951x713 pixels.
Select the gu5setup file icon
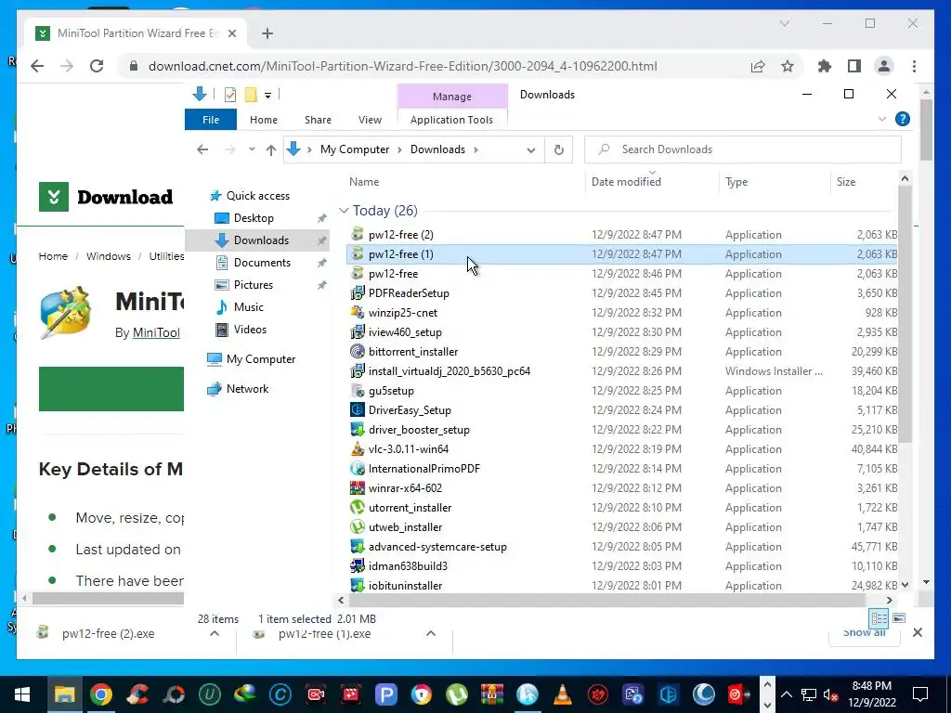(x=358, y=391)
